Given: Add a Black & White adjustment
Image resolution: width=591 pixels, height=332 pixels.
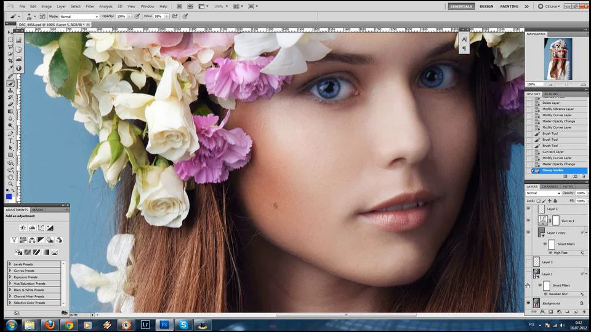Looking at the screenshot, I should click(x=41, y=240).
